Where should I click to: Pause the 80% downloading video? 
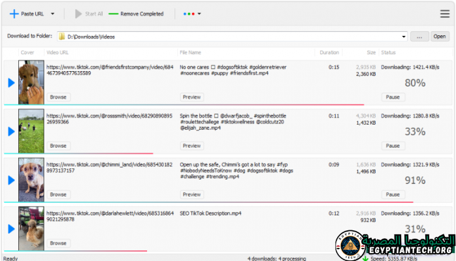coord(393,97)
